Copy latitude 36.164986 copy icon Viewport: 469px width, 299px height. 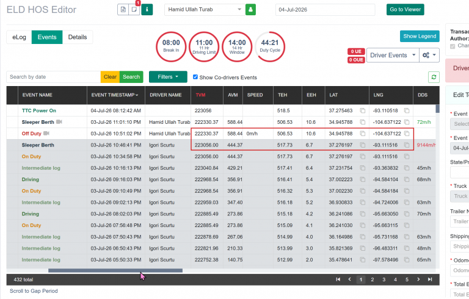pyautogui.click(x=363, y=237)
